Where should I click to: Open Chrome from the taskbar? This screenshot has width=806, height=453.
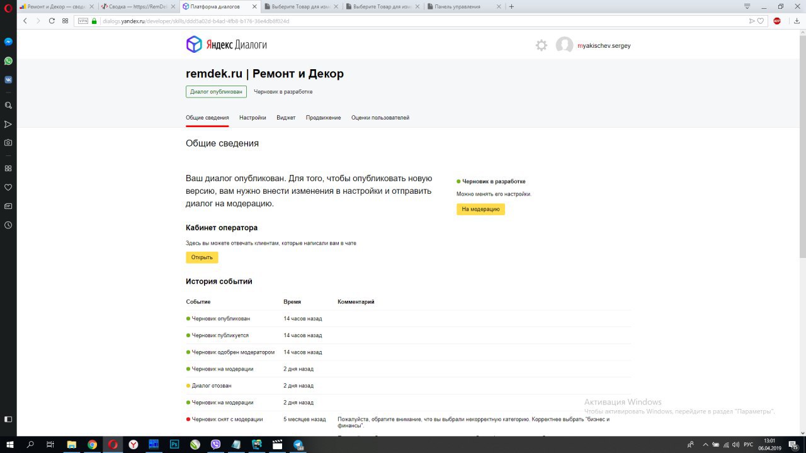click(93, 445)
